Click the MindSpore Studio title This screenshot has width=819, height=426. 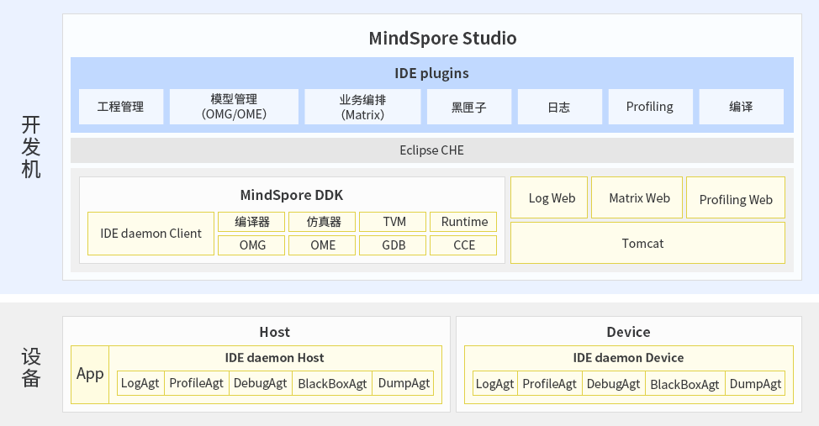pyautogui.click(x=442, y=38)
